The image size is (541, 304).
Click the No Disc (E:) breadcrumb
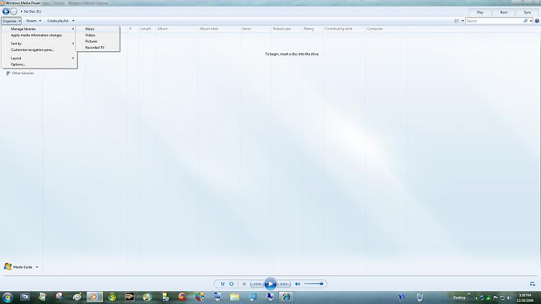[32, 12]
